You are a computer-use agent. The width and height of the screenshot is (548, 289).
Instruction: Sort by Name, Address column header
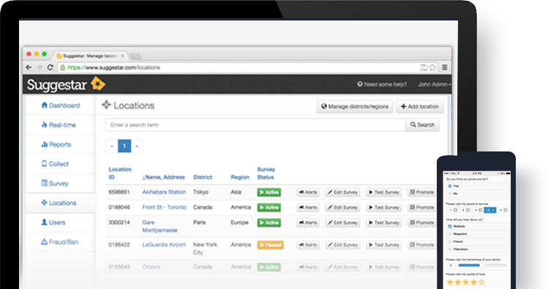(x=164, y=177)
